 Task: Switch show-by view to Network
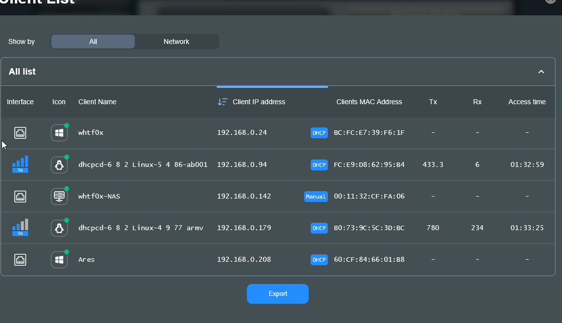click(176, 41)
